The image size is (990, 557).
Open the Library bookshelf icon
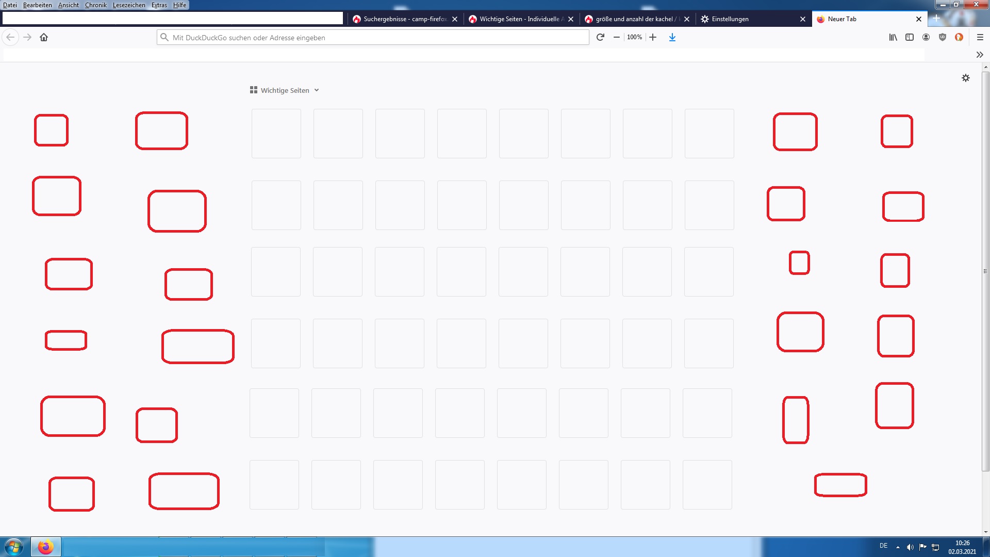click(893, 37)
